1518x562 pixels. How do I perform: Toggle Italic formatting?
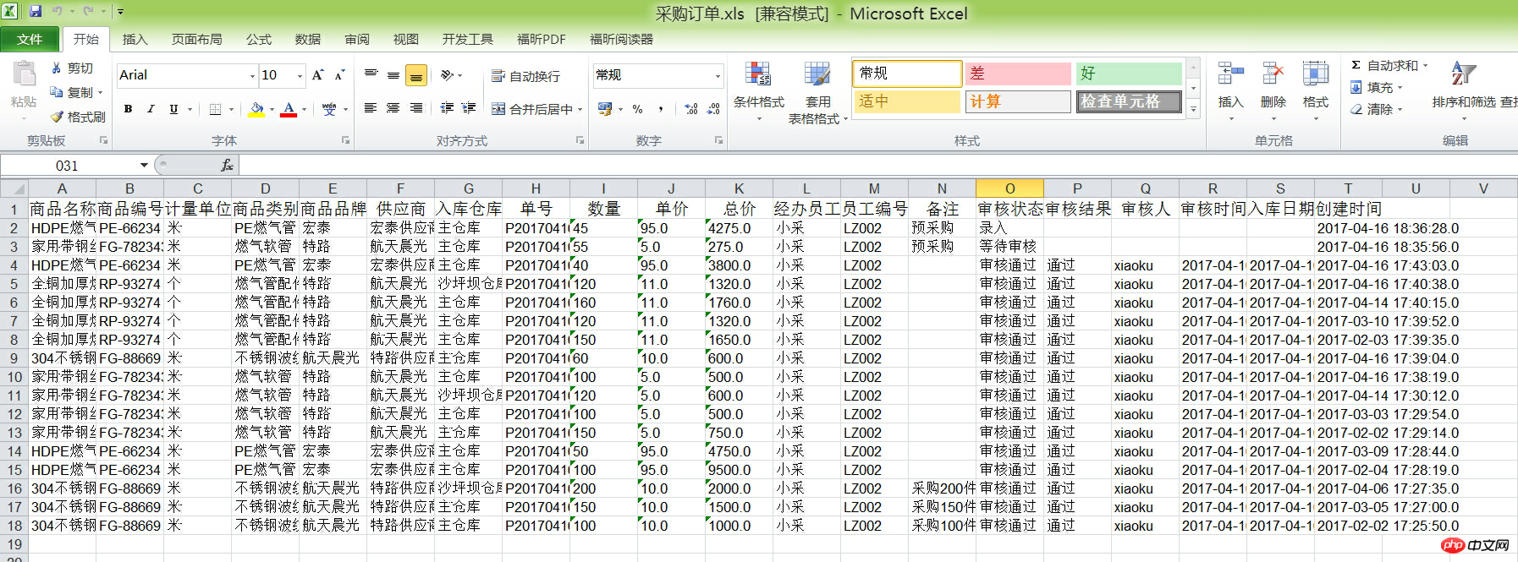click(151, 109)
